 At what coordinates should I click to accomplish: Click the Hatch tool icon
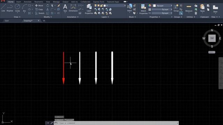(29, 13)
